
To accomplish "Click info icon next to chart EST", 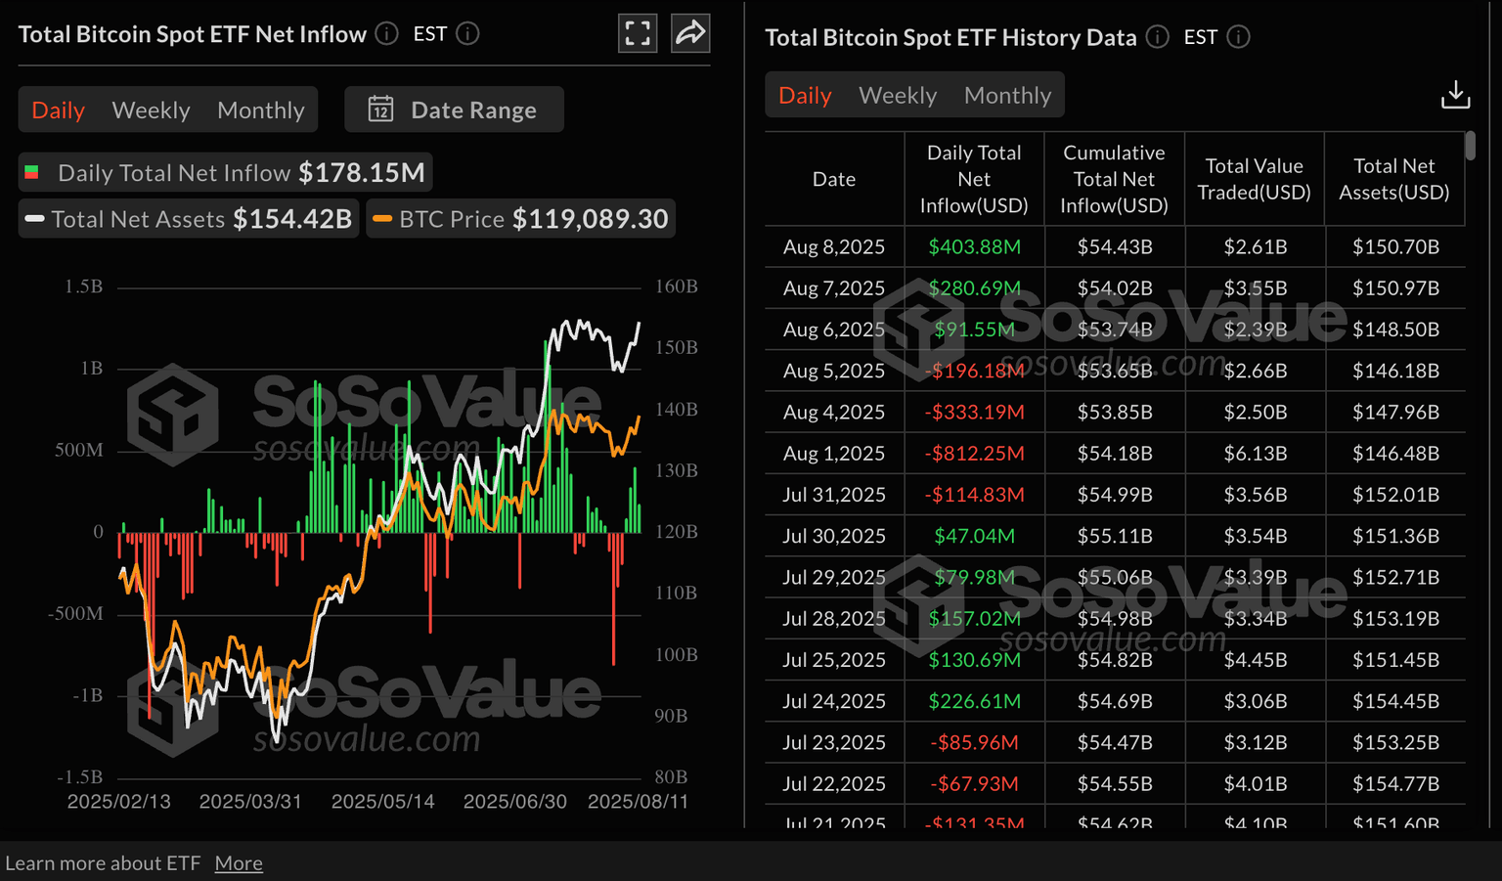I will coord(468,34).
